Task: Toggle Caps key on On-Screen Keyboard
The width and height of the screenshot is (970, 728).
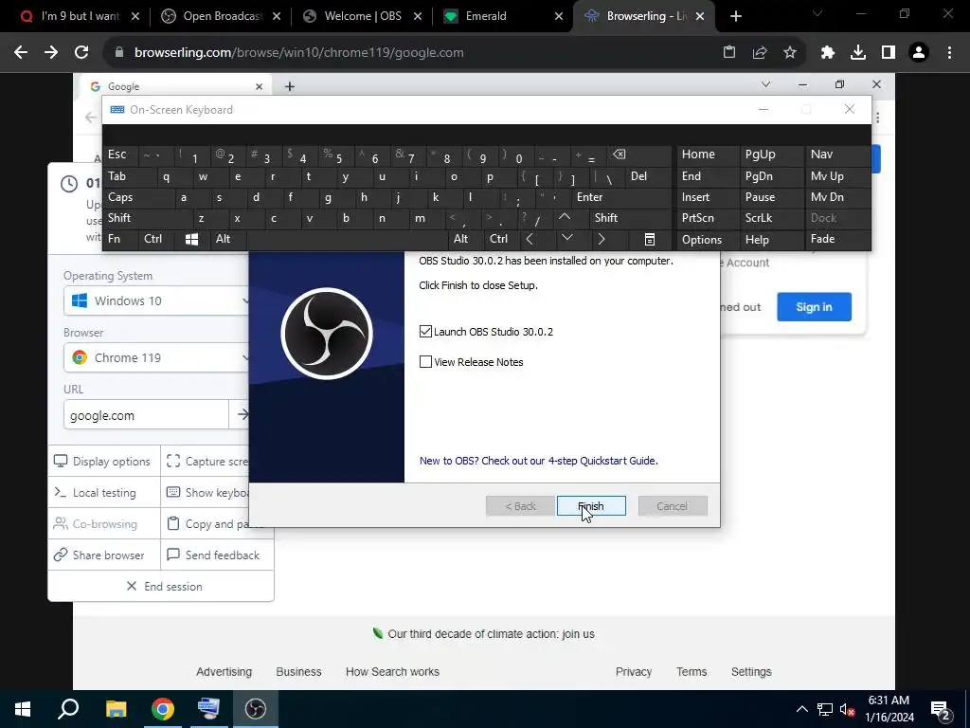Action: [x=136, y=197]
